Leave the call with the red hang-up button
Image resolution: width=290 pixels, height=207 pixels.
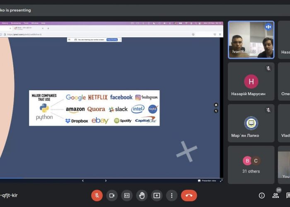coord(189,195)
